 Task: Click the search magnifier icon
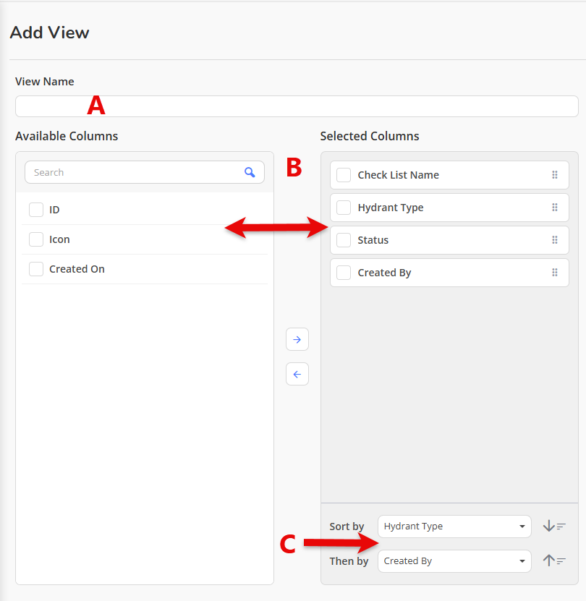(x=250, y=172)
